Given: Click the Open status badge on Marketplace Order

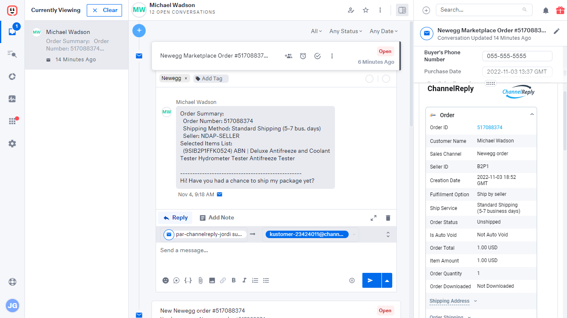Looking at the screenshot, I should [x=385, y=51].
